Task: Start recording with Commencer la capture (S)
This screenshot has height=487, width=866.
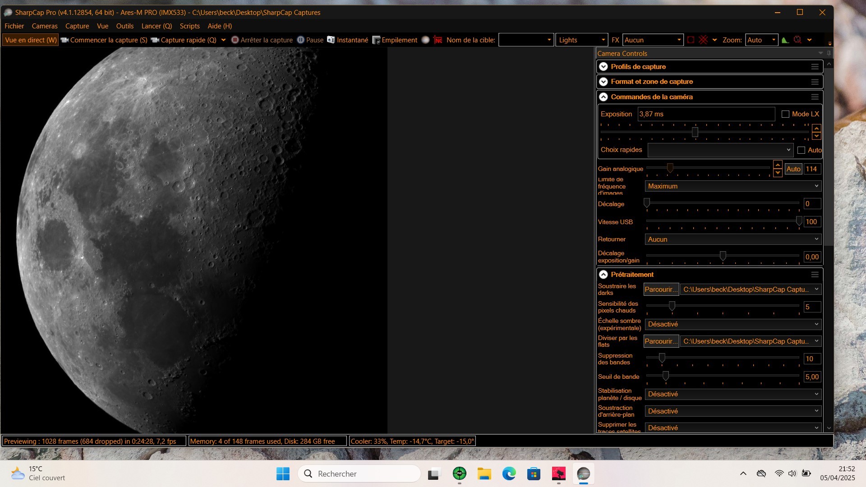Action: tap(104, 40)
